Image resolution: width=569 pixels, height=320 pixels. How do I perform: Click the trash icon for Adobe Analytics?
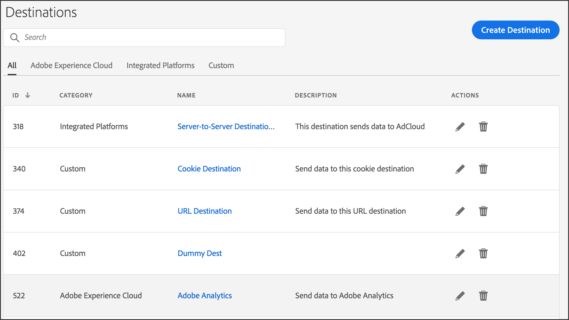483,295
